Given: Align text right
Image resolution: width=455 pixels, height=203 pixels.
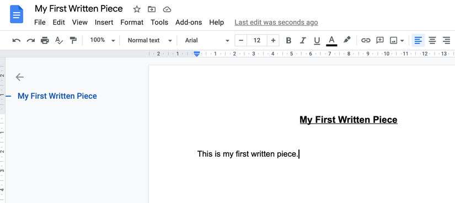Looking at the screenshot, I should click(x=447, y=40).
